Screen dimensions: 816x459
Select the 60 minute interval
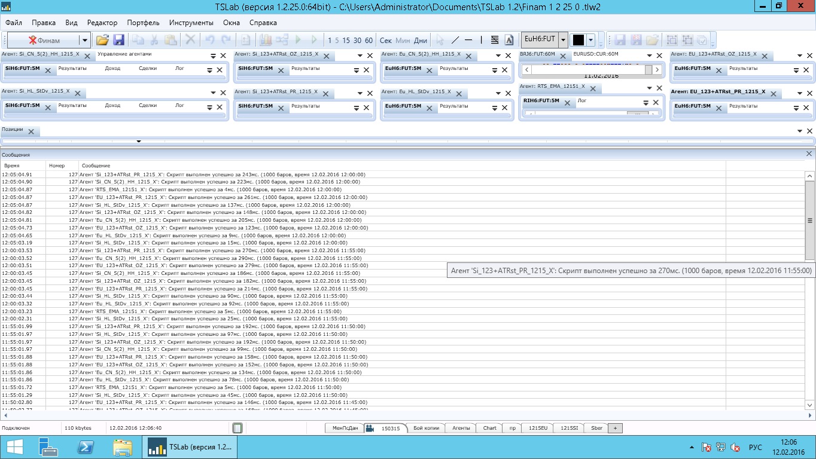369,41
